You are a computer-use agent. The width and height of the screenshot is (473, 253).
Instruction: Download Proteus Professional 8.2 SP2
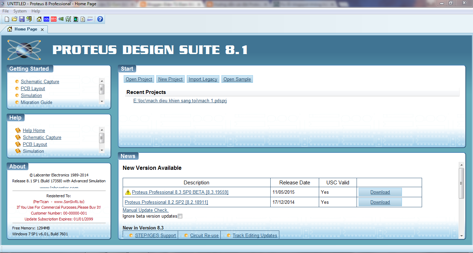point(380,202)
